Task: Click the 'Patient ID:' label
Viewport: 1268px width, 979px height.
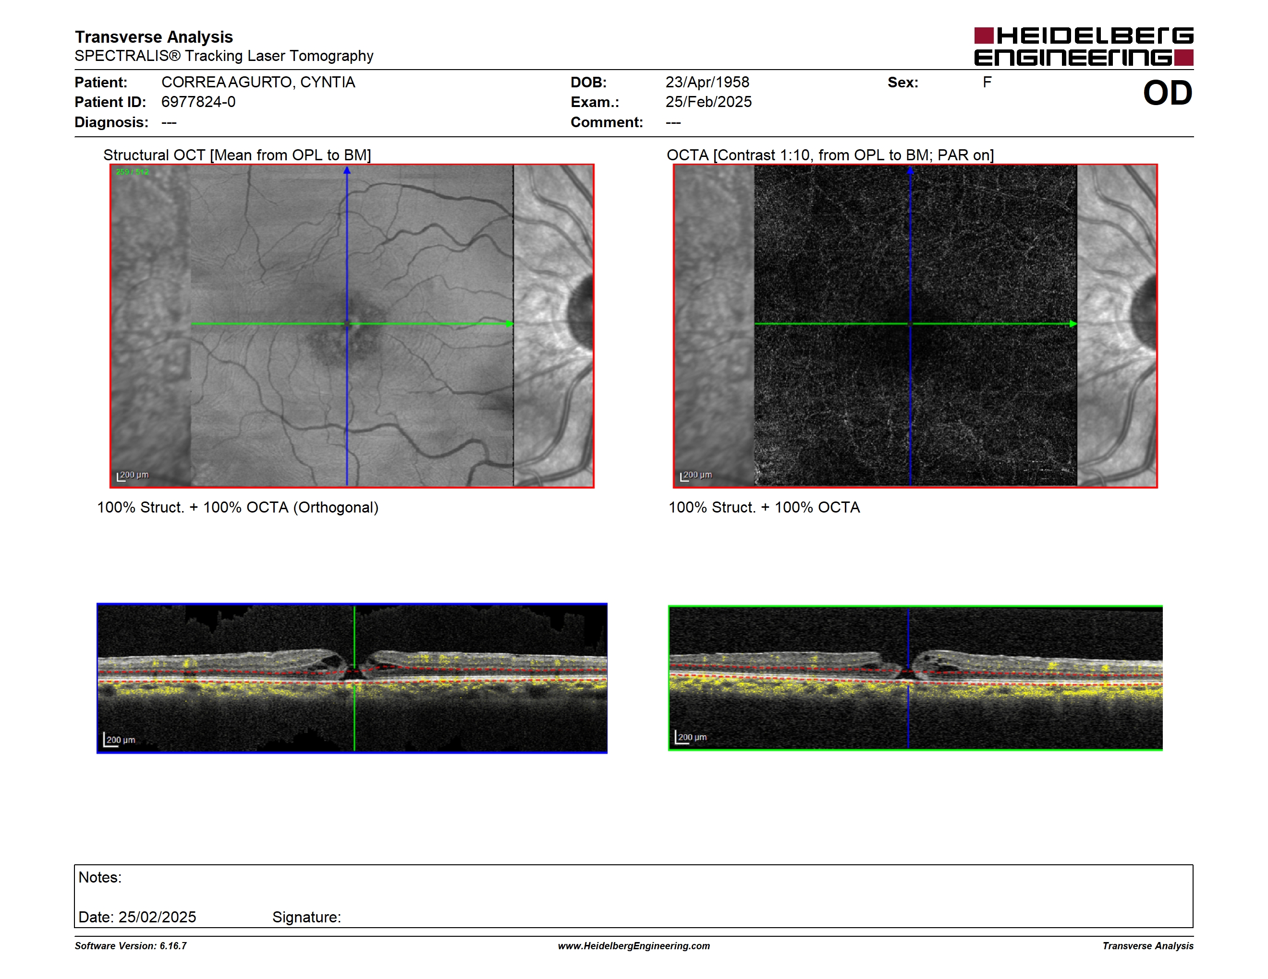Action: pyautogui.click(x=110, y=102)
